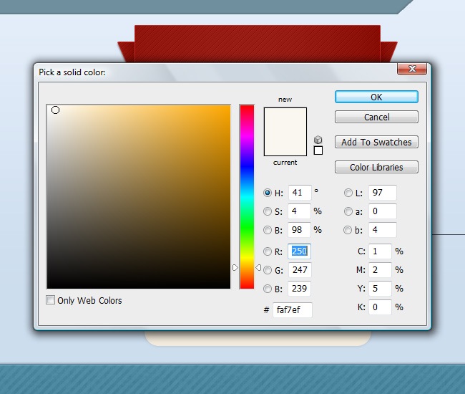This screenshot has width=465, height=394.
Task: Click the blue area of hue slider
Action: click(247, 166)
